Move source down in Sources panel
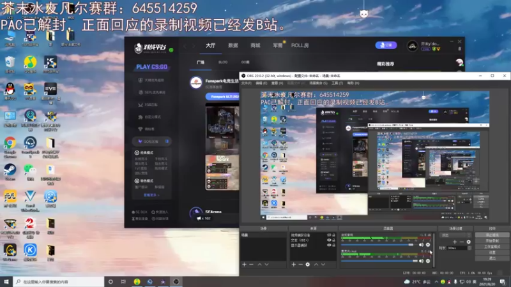This screenshot has width=511, height=287. [323, 265]
